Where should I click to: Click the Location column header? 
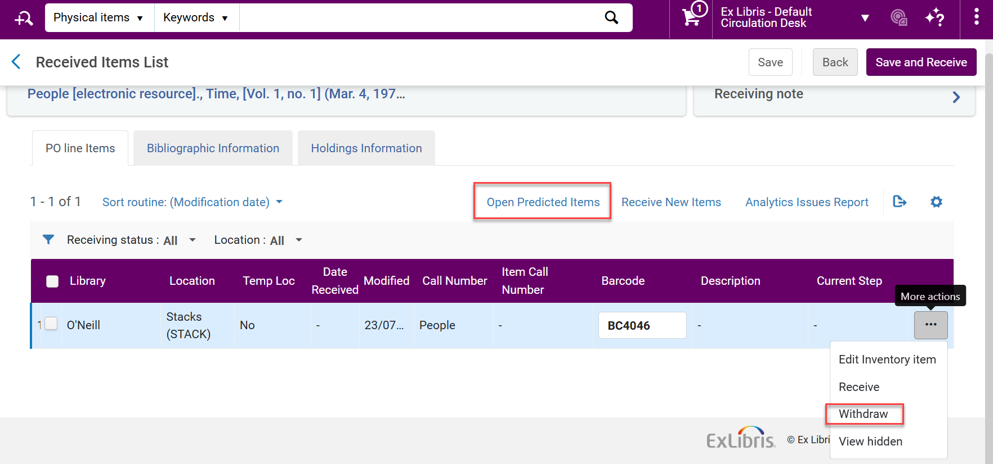(192, 281)
